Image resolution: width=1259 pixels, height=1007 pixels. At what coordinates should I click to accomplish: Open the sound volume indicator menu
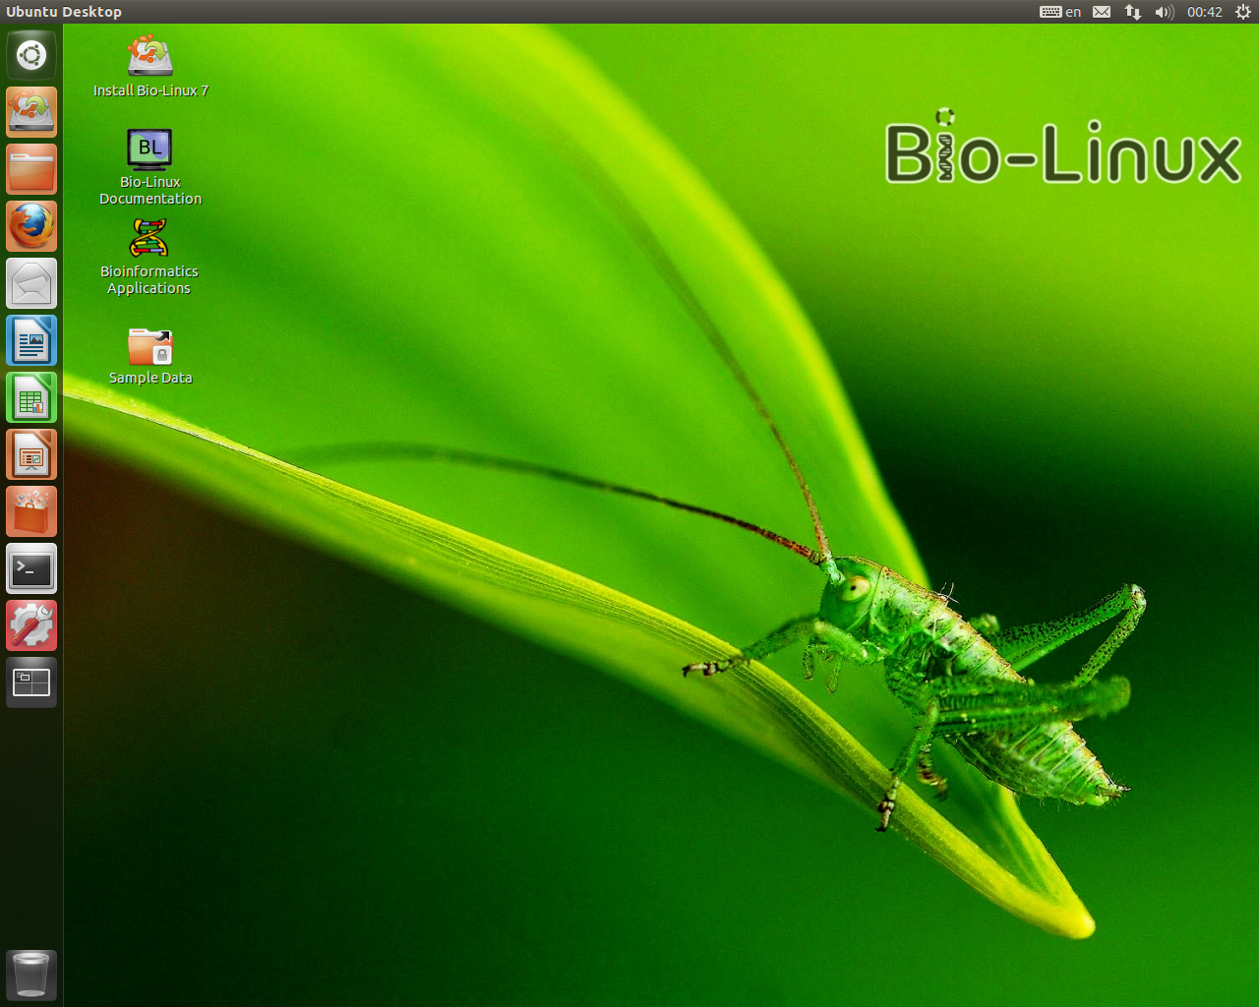tap(1165, 12)
